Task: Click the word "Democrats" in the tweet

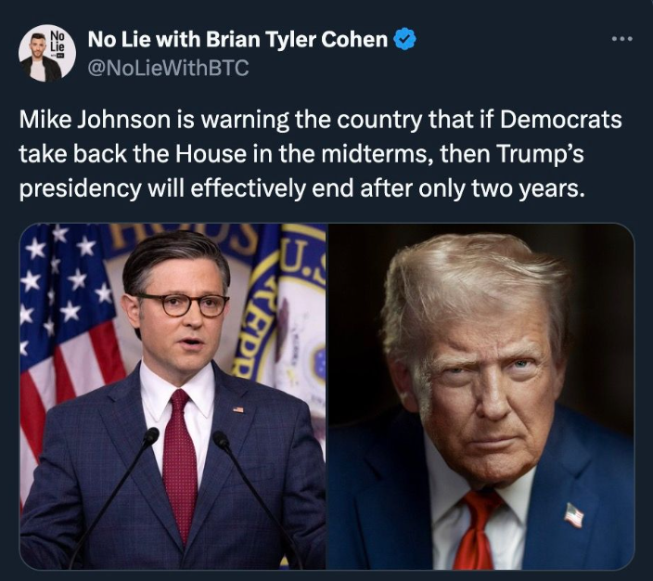Action: (x=560, y=120)
